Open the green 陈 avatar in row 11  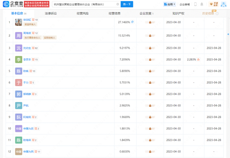[19, 140]
